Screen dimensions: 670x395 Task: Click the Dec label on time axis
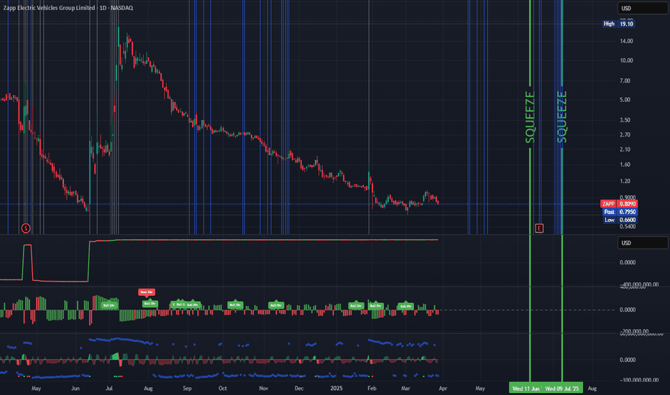[299, 388]
